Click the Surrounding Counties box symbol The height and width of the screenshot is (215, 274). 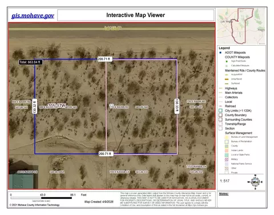click(x=220, y=120)
